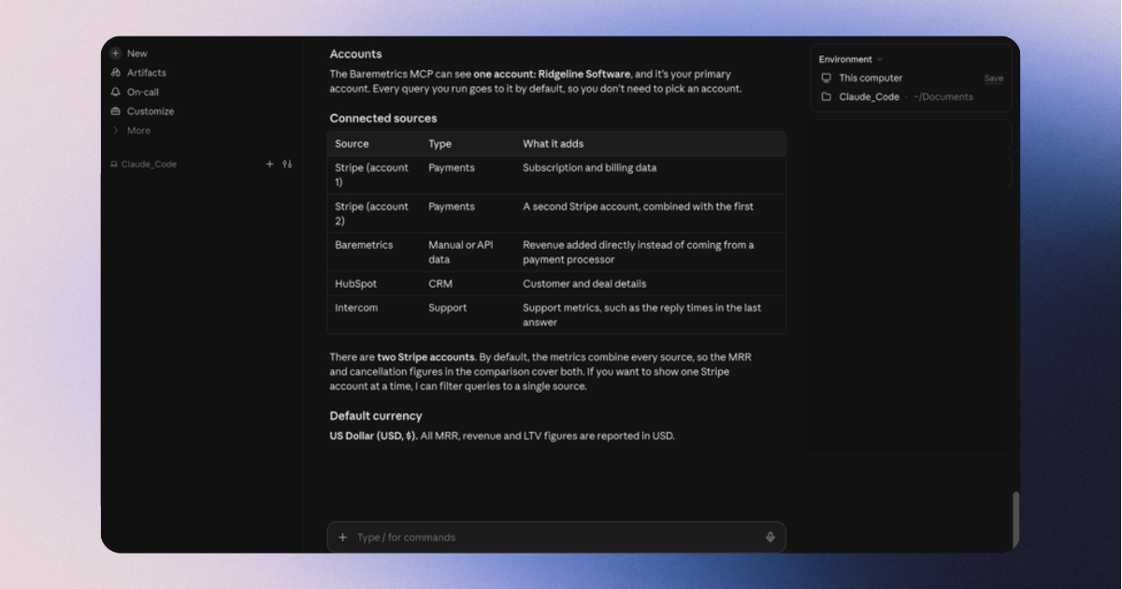
Task: Open Artifacts from the sidebar
Action: (138, 73)
